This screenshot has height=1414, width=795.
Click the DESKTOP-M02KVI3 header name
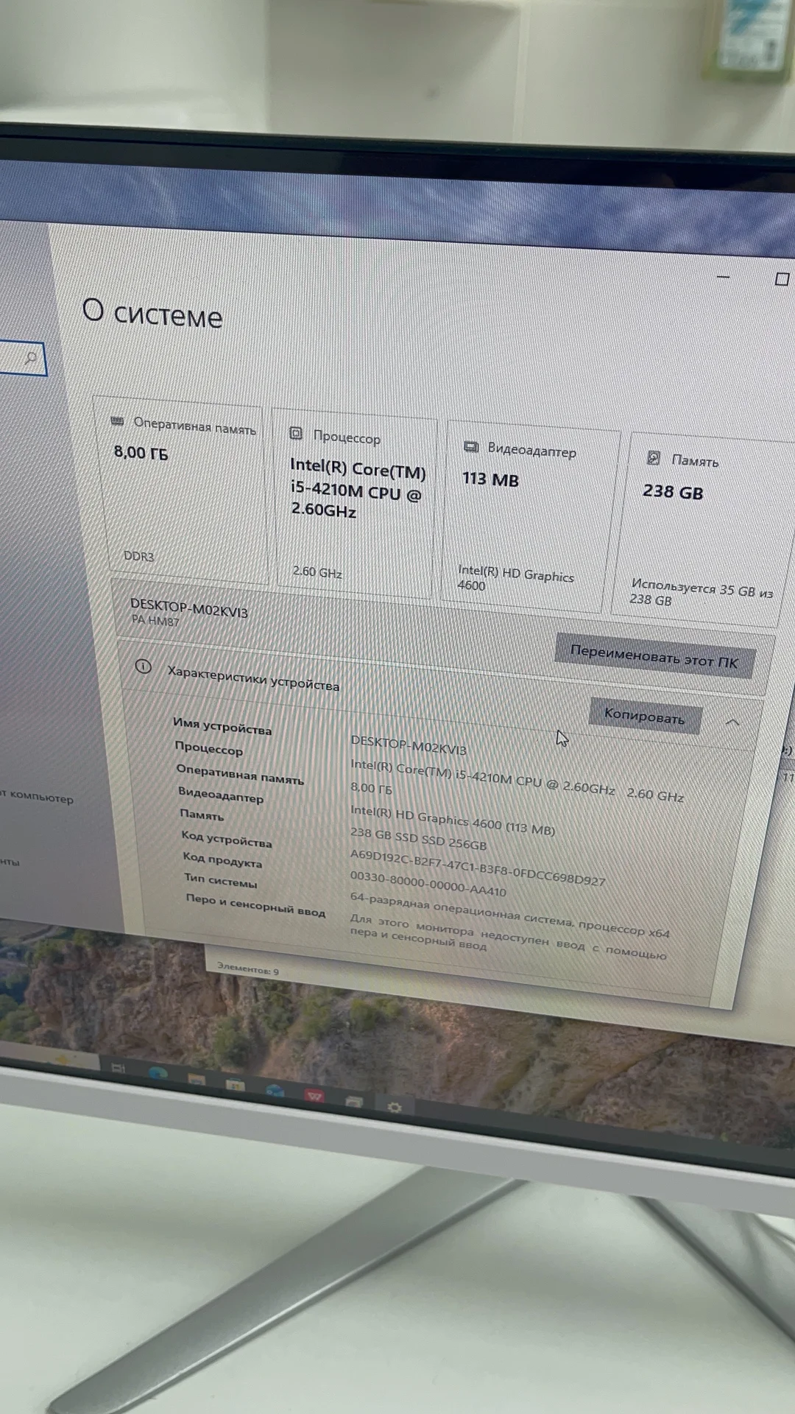(189, 608)
